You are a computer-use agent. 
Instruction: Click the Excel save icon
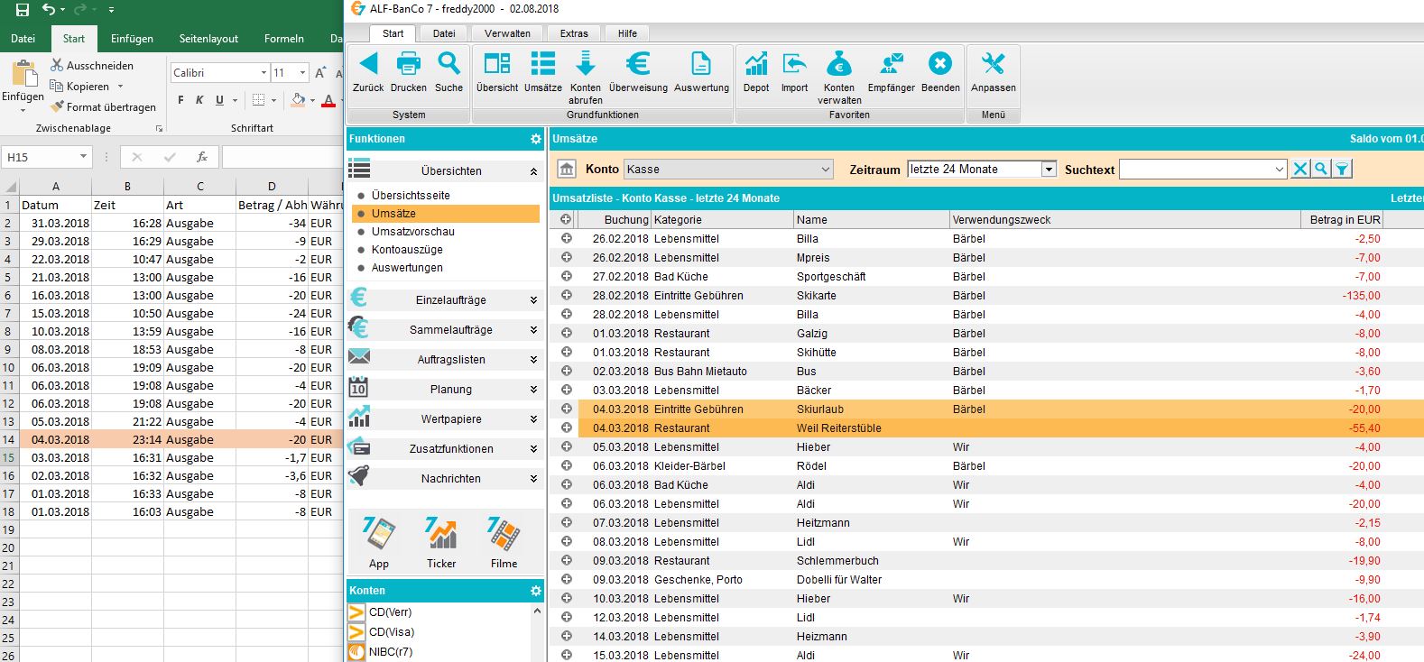coord(23,10)
